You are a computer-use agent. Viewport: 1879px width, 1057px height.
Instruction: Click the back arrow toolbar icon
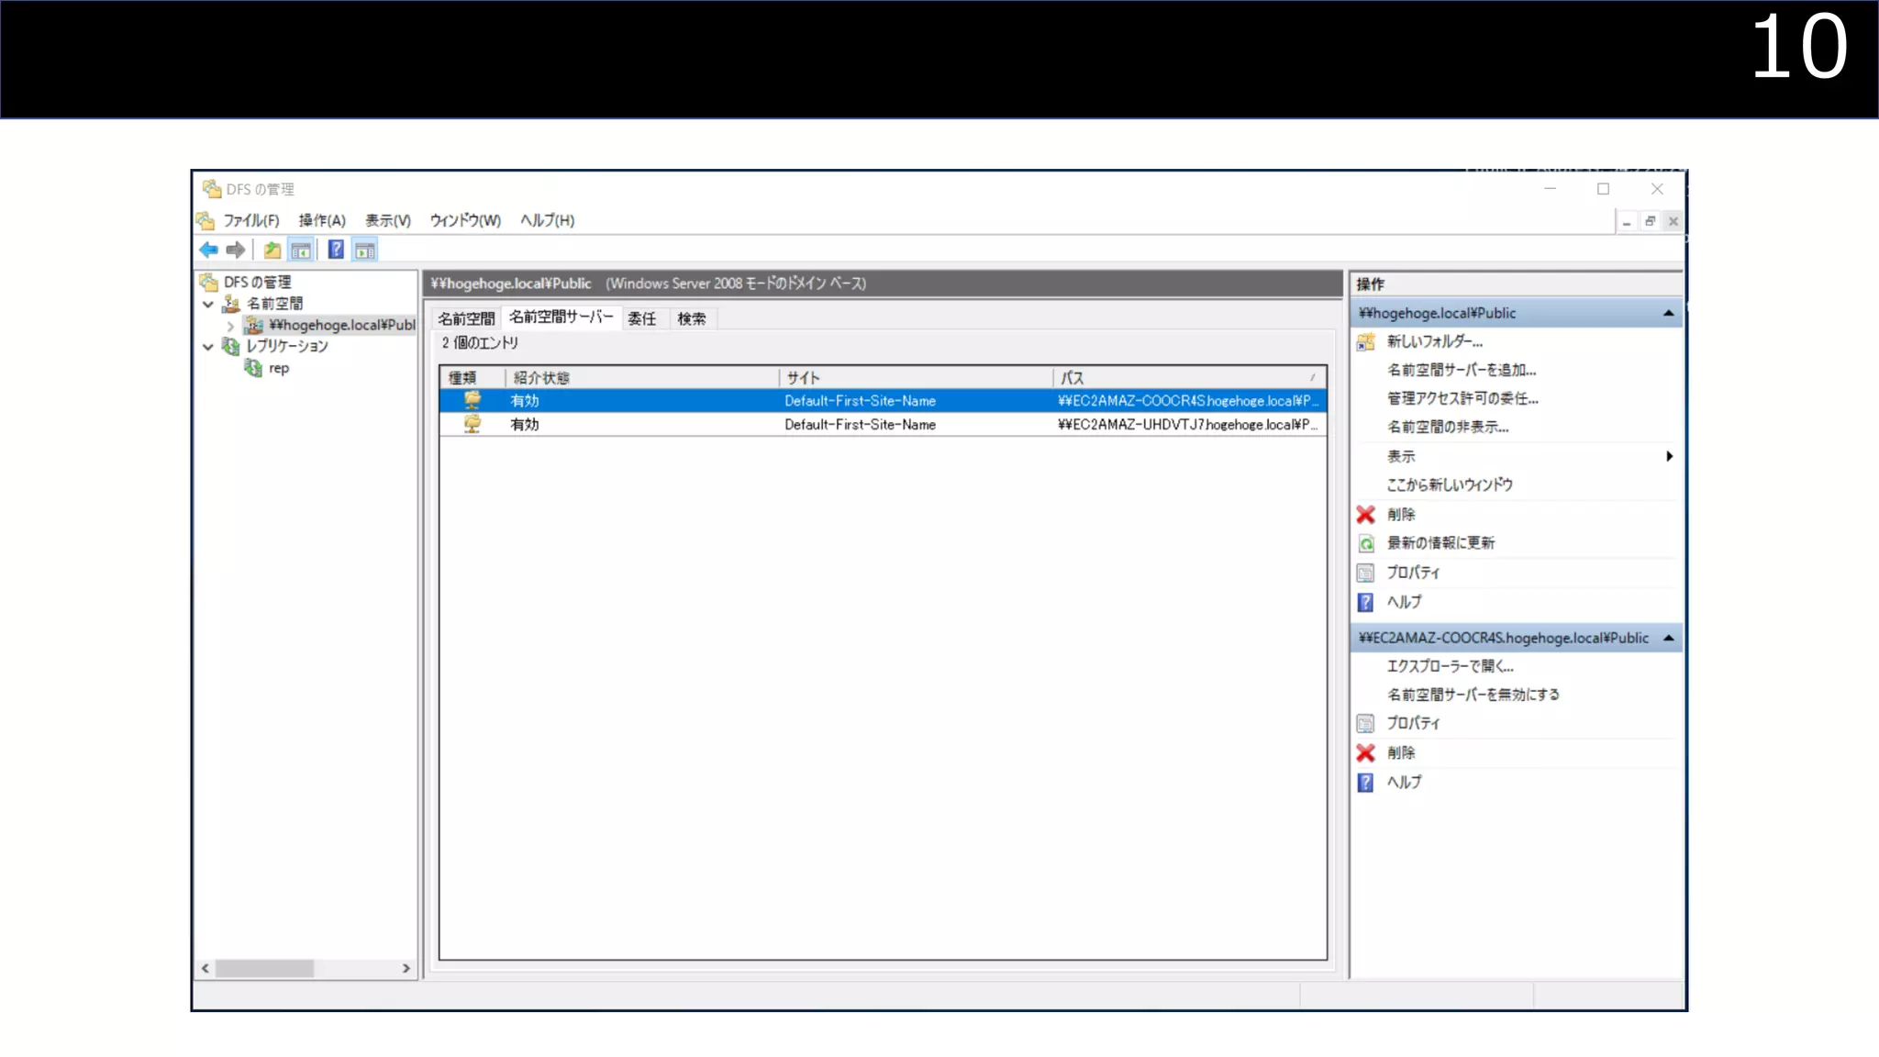pos(208,250)
